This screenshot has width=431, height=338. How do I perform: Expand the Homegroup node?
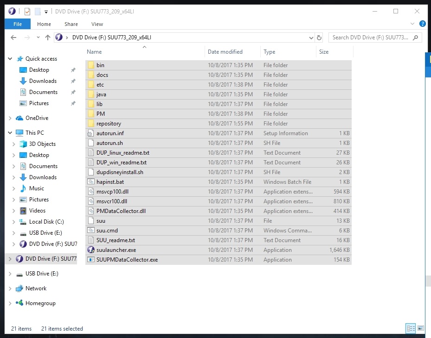(10, 303)
